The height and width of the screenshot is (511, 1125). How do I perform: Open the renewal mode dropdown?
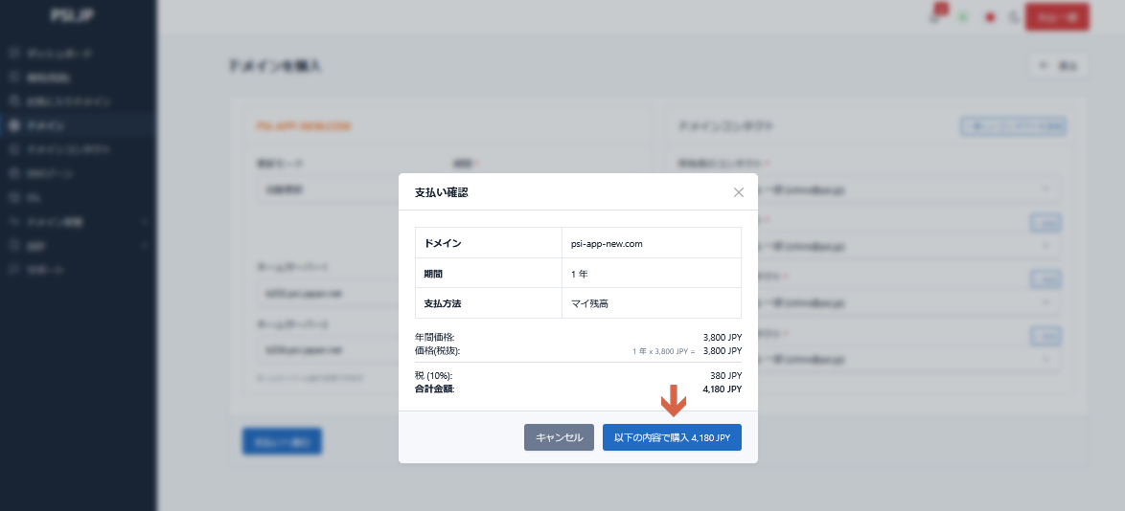(326, 189)
